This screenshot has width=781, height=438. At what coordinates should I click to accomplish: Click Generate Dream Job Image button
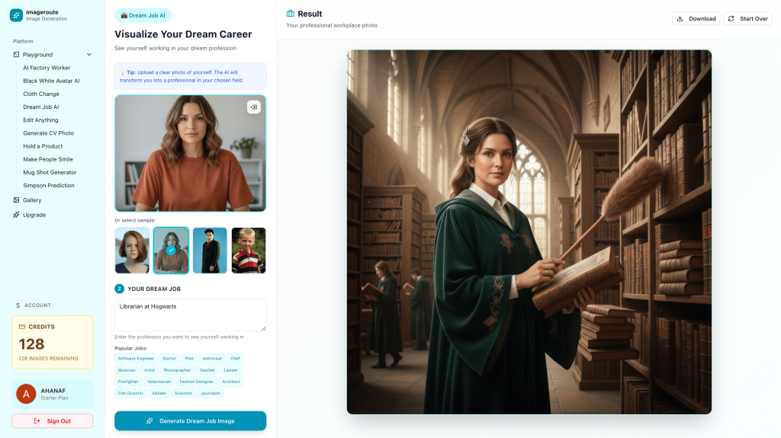(190, 421)
